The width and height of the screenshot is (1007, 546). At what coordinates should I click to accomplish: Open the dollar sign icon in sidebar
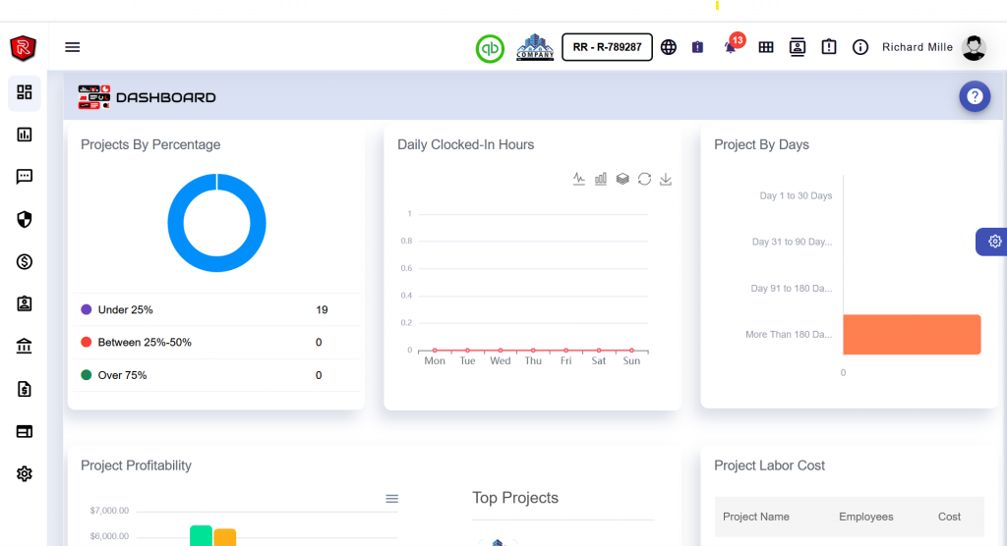(25, 261)
